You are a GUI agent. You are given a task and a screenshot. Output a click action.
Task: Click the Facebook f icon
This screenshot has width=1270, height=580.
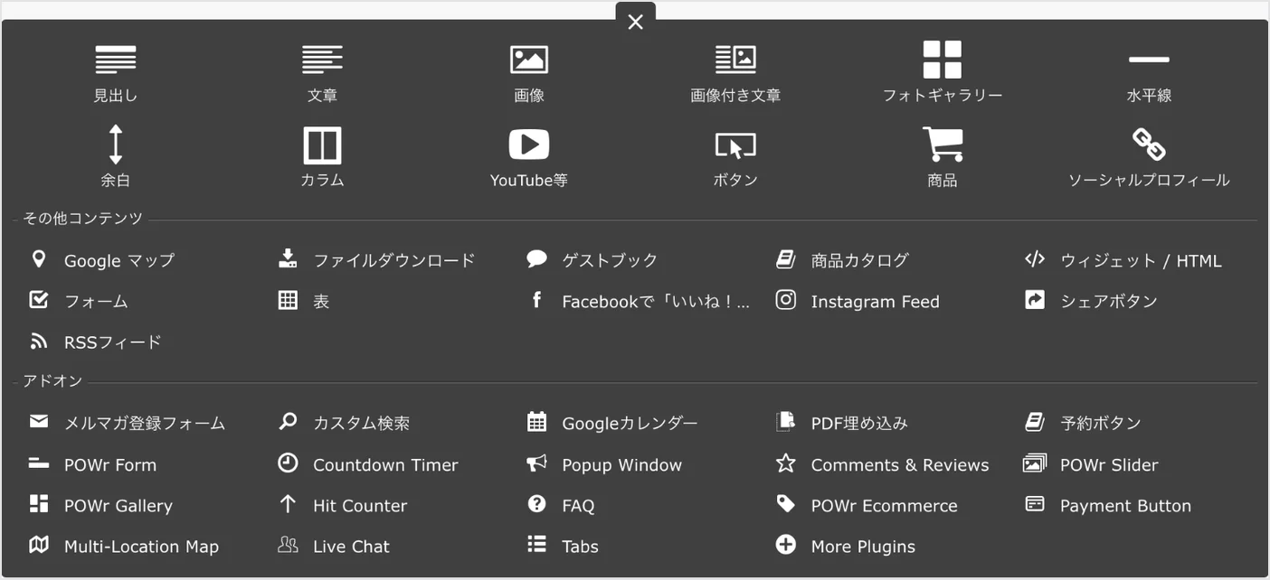536,300
